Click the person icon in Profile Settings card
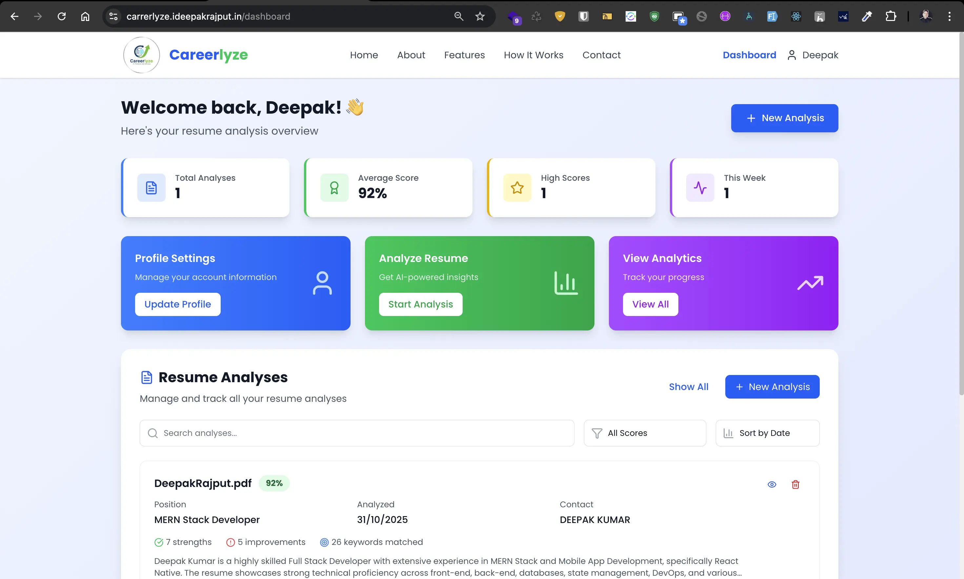This screenshot has width=964, height=579. pos(322,283)
